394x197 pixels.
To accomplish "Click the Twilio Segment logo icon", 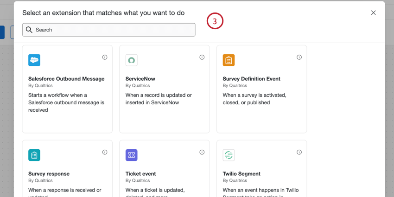I will pos(229,155).
